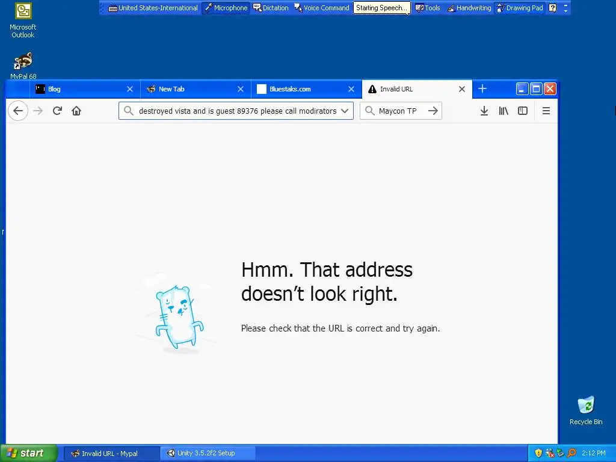616x462 pixels.
Task: Expand the address bar history dropdown
Action: [x=345, y=111]
